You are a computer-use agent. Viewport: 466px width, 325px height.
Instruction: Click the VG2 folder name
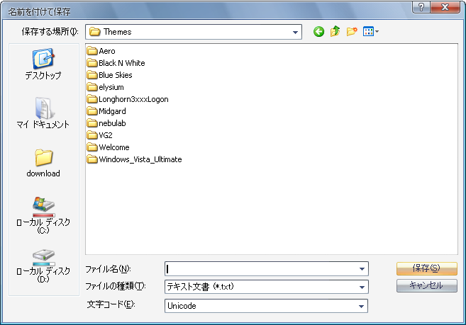coord(106,135)
